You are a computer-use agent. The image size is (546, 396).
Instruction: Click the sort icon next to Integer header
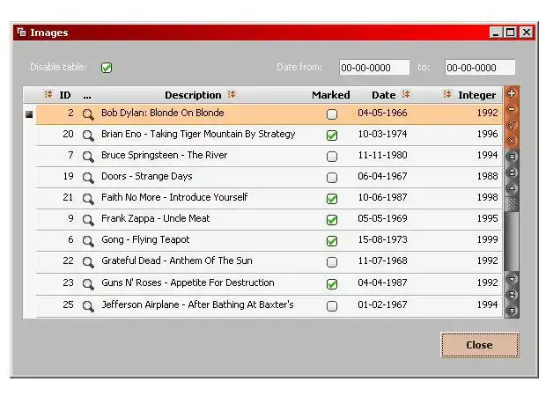pyautogui.click(x=447, y=94)
